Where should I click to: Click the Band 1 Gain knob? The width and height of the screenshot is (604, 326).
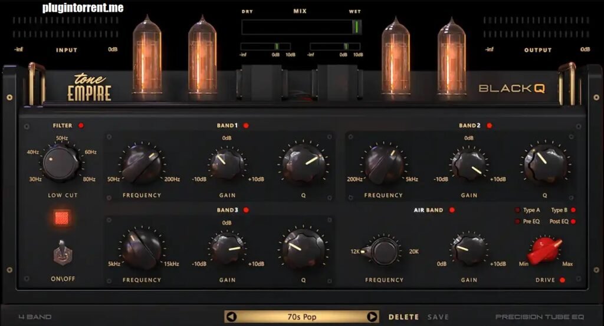click(x=227, y=165)
